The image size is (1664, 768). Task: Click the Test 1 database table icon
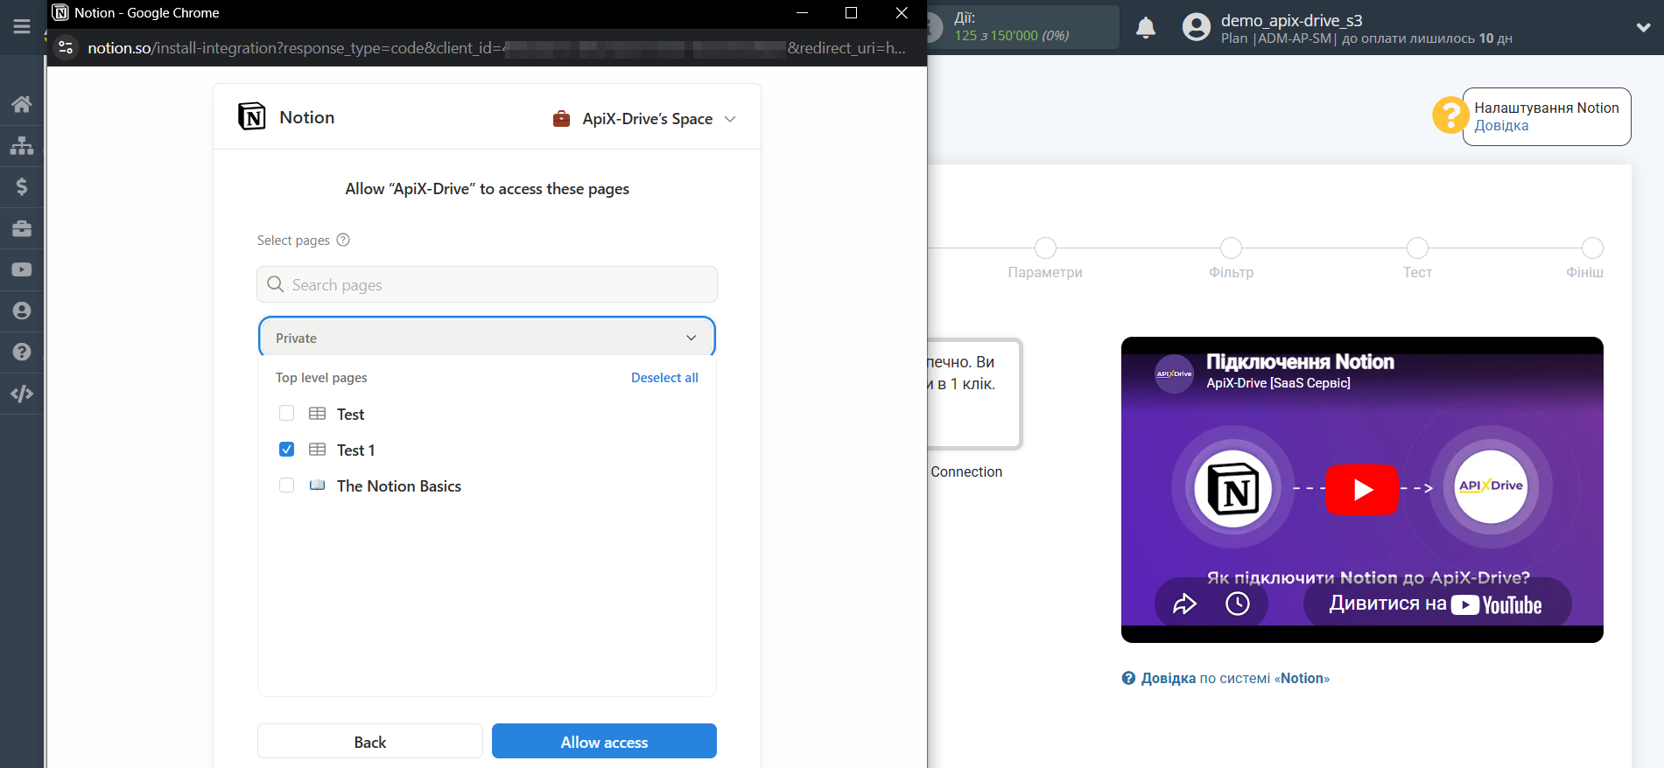click(x=317, y=450)
